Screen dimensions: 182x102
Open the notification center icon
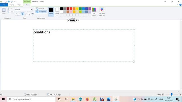coord(177,99)
